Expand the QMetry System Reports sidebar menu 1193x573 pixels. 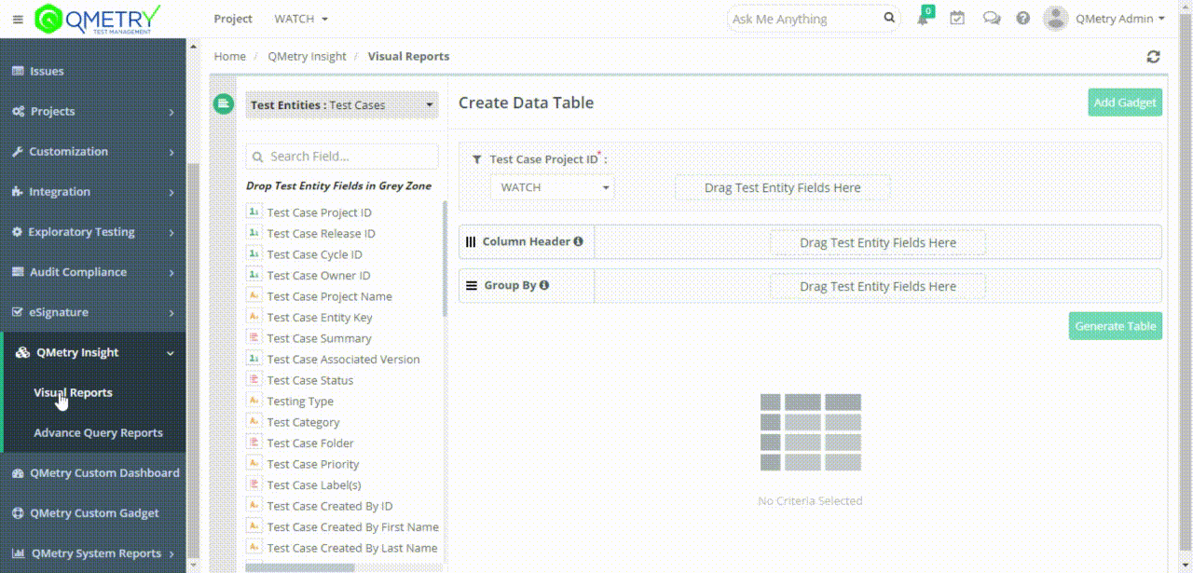tap(93, 553)
